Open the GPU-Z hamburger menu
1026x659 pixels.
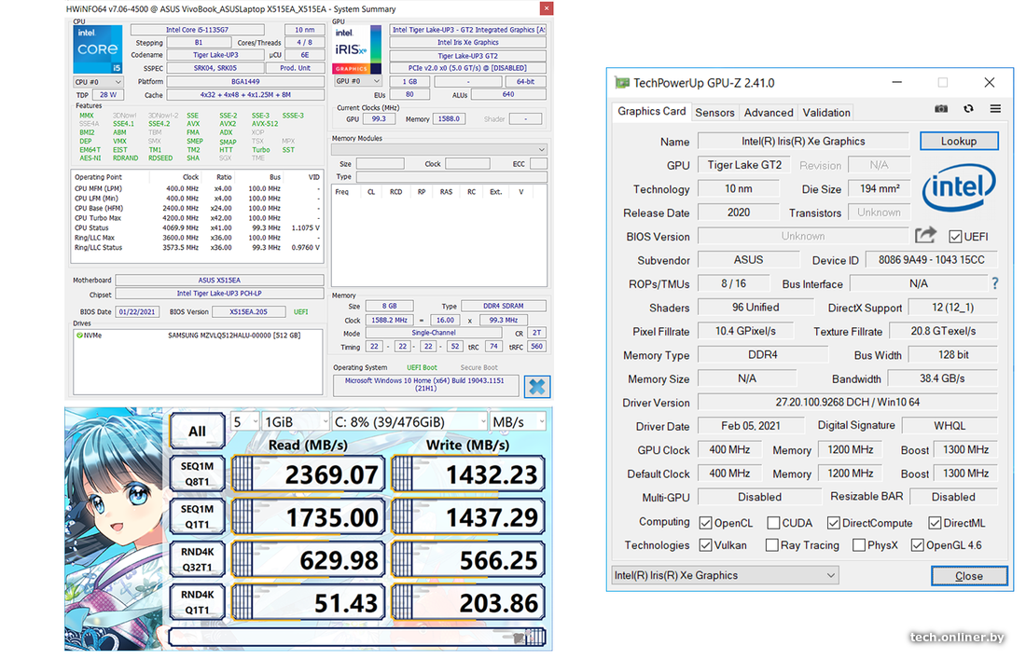click(995, 109)
